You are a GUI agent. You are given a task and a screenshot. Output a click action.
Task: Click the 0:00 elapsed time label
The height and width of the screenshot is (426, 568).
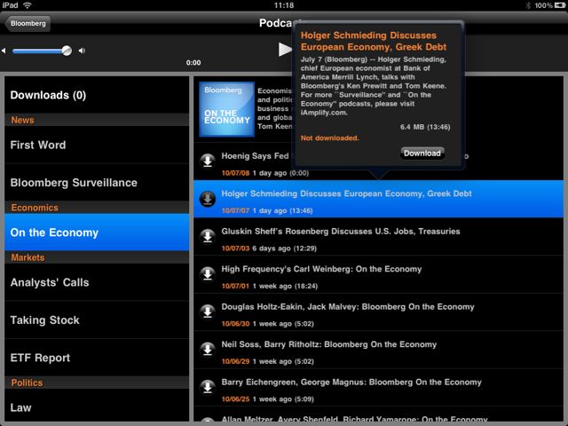click(193, 63)
